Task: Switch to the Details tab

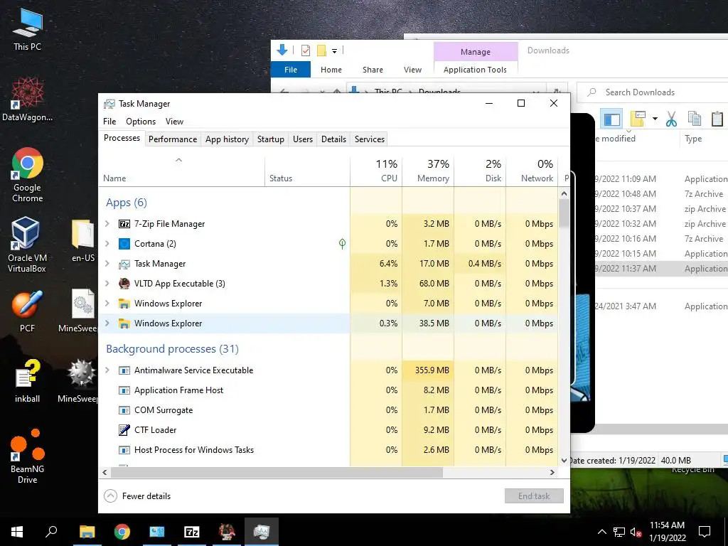Action: coord(334,139)
